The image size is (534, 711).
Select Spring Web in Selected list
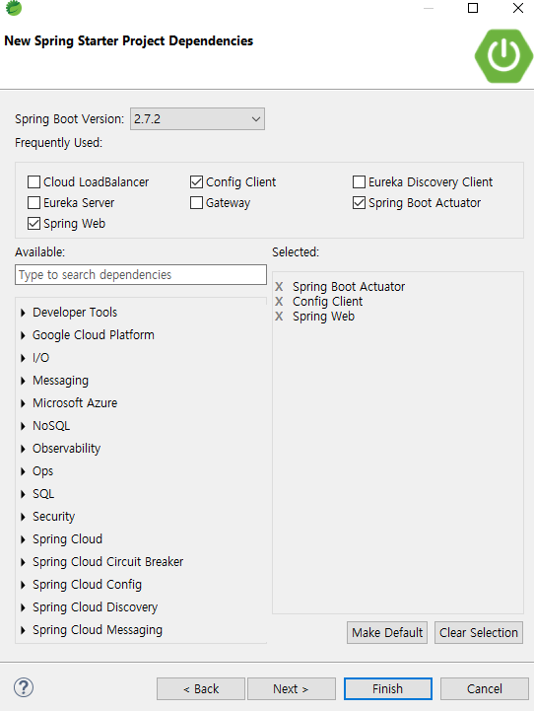323,317
